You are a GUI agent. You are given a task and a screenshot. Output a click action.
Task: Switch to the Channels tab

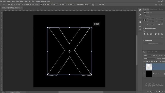point(151,52)
